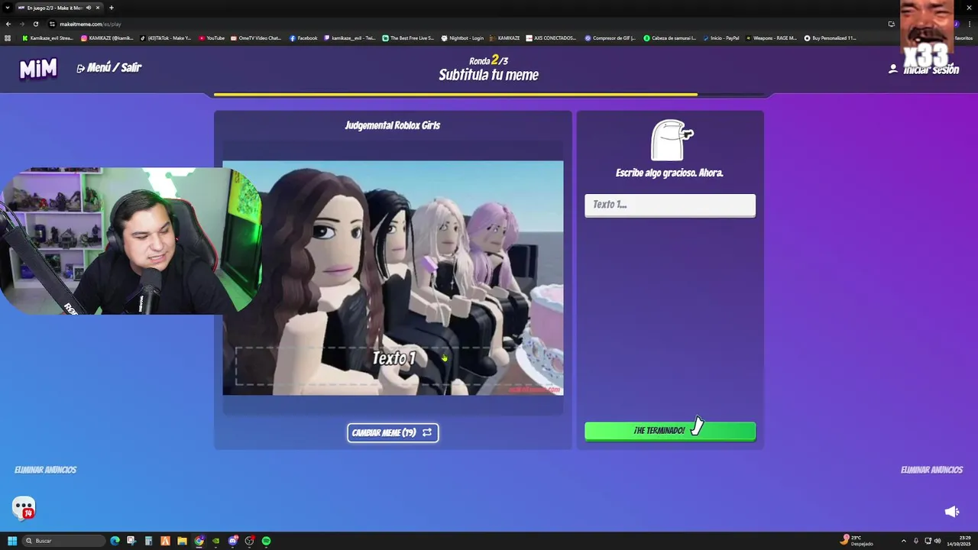Click into the Texto 1 input field

click(x=670, y=205)
